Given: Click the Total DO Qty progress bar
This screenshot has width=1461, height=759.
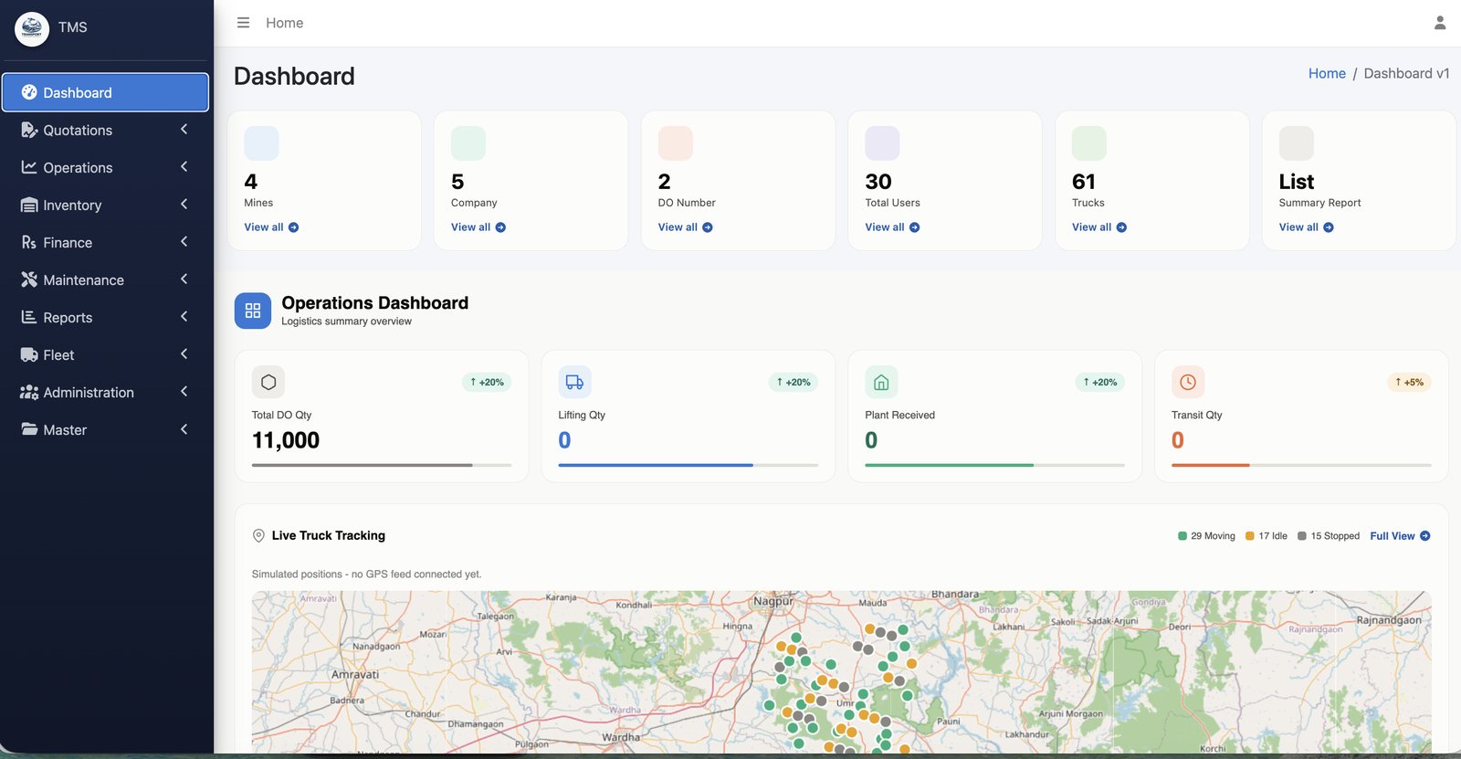Looking at the screenshot, I should point(382,465).
